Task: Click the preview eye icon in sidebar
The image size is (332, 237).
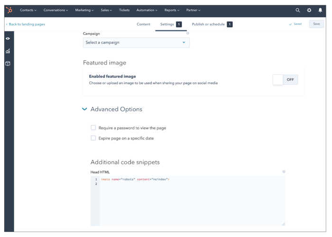Action: (8, 38)
